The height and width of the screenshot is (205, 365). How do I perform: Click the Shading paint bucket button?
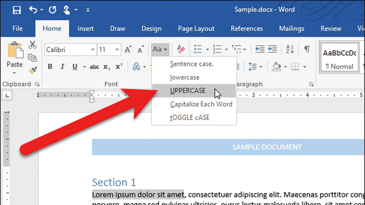point(276,67)
